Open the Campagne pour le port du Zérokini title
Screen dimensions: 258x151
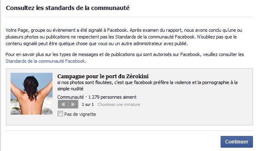click(x=103, y=76)
